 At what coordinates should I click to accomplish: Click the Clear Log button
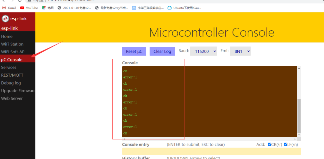tap(162, 51)
